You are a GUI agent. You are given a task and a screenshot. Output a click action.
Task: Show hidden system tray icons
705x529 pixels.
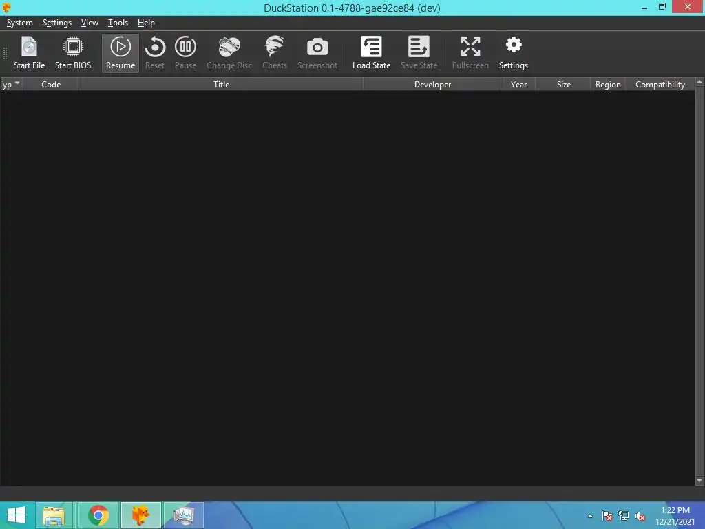590,516
